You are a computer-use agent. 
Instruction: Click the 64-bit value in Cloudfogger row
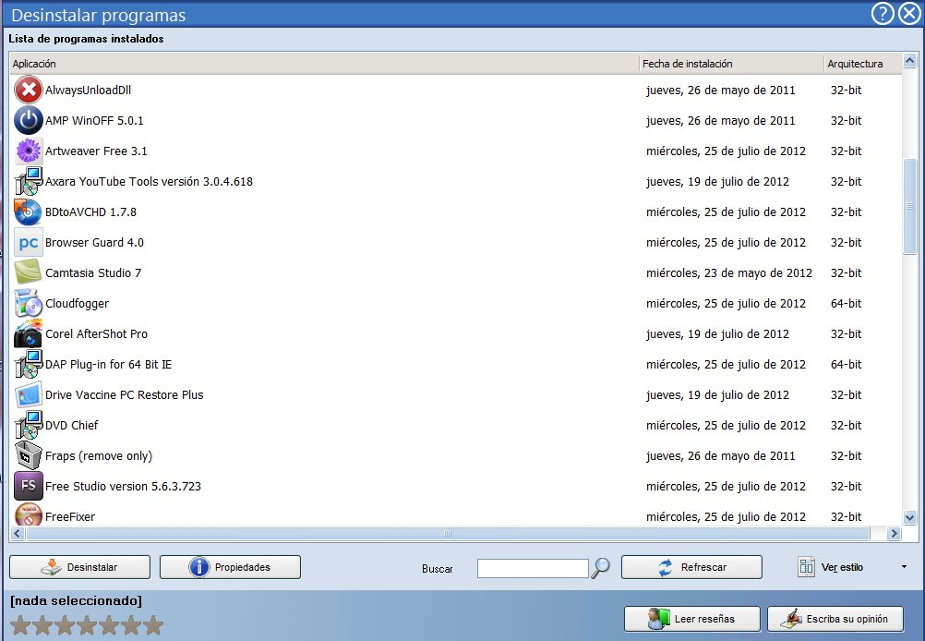846,303
